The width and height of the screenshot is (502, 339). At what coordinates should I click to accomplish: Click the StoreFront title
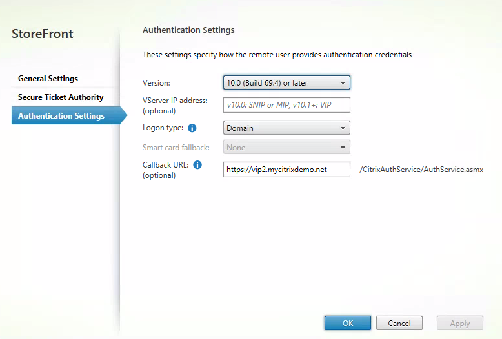coord(43,34)
